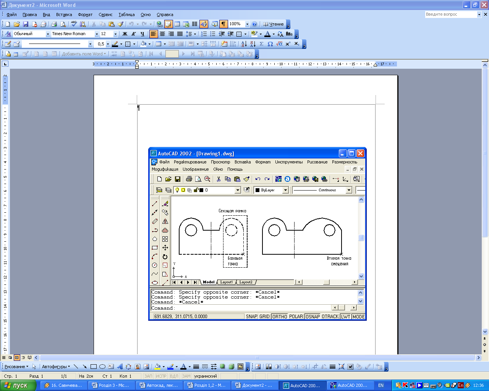This screenshot has height=391, width=489.
Task: Switch paragraph alignment to centered
Action: pyautogui.click(x=162, y=34)
